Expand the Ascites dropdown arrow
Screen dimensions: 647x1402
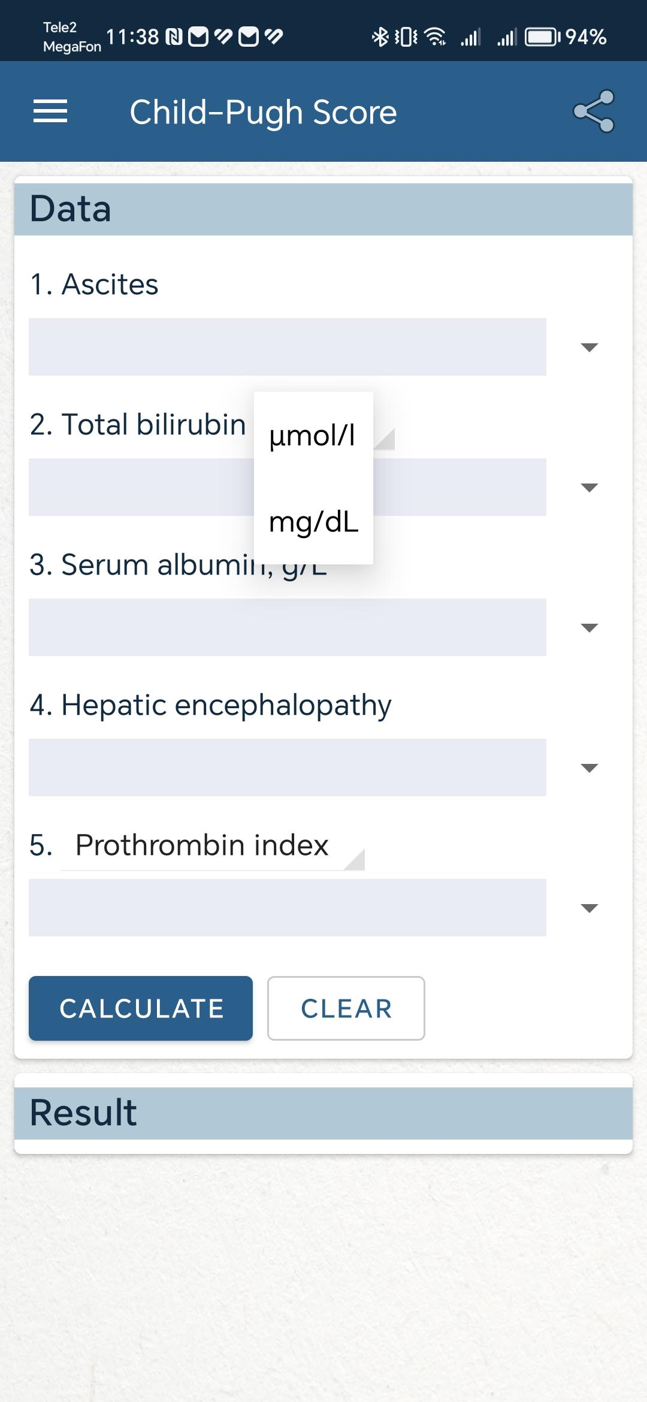[589, 348]
